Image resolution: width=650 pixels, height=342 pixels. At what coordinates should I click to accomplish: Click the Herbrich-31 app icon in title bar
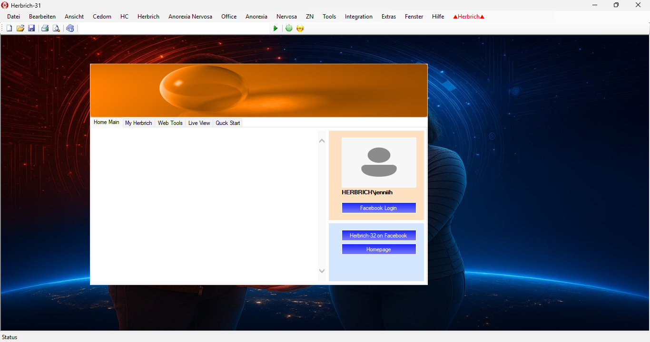pos(5,5)
